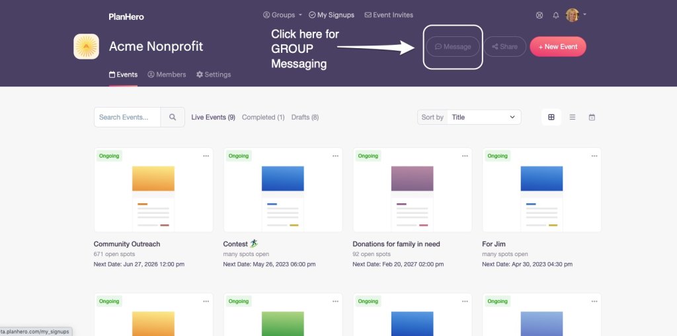The width and height of the screenshot is (677, 336).
Task: Go to the Members tab
Action: (167, 75)
